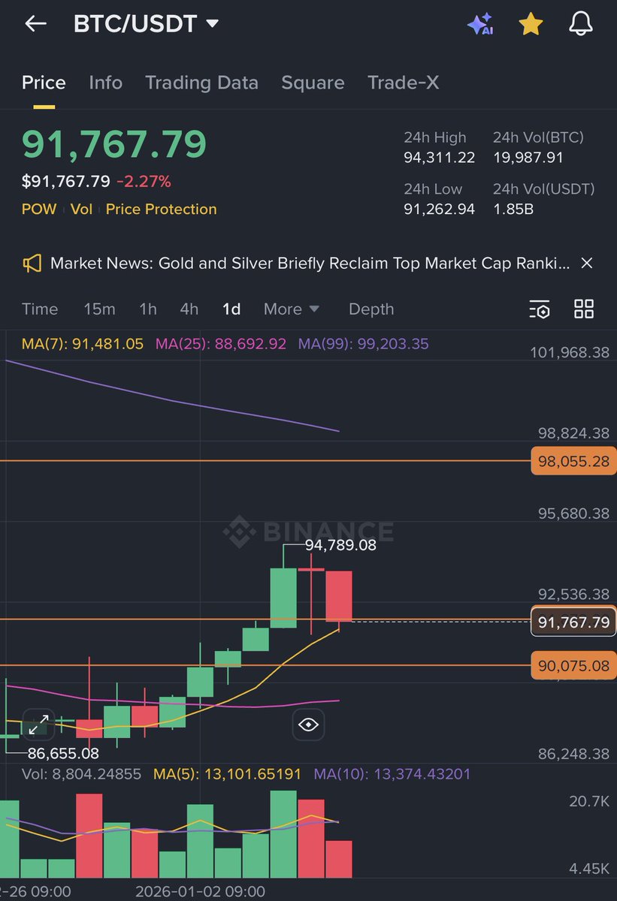
Task: Tap the MA(99) indicator value
Action: pos(364,344)
